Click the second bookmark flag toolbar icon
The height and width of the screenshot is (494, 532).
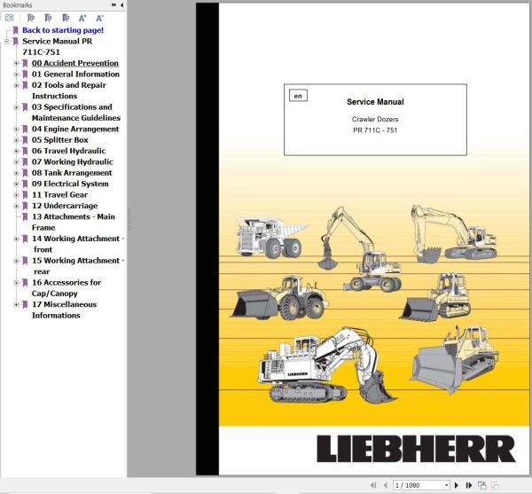point(49,18)
